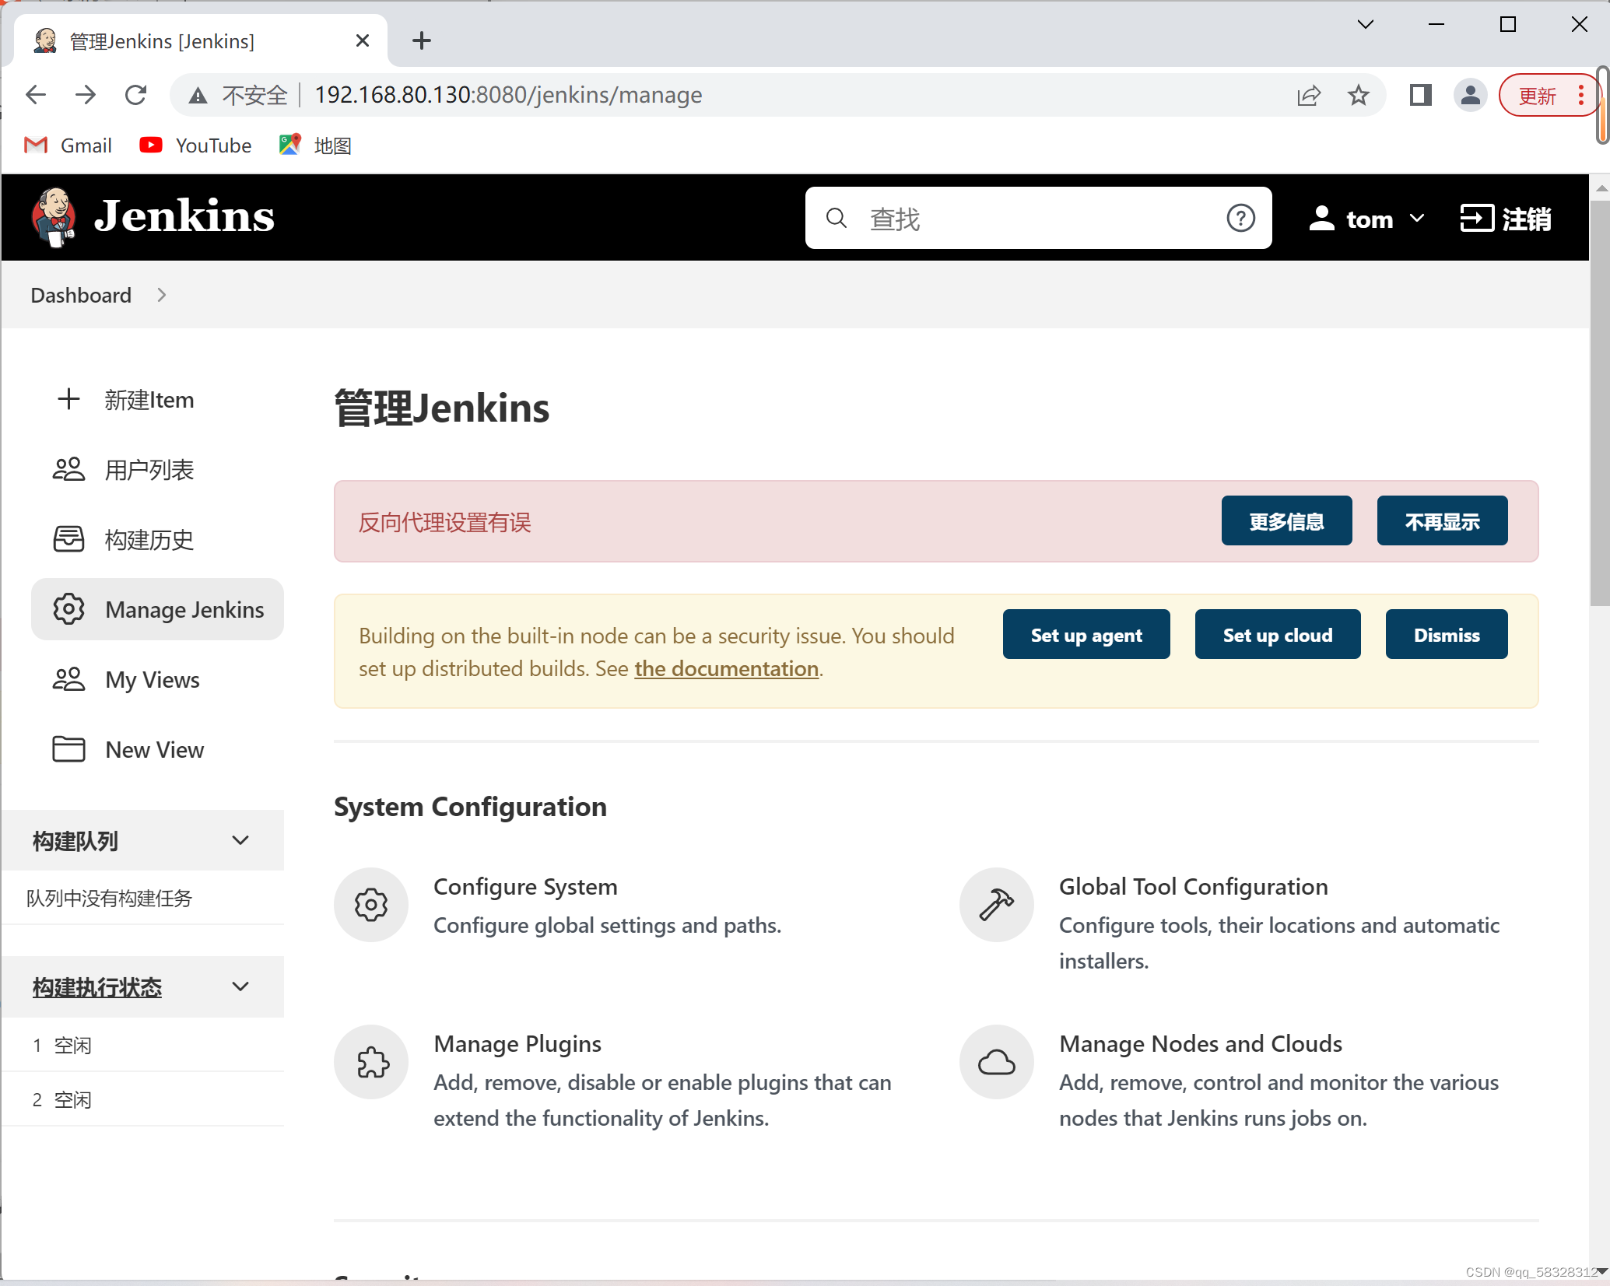Open My Views in the sidebar

[x=153, y=679]
